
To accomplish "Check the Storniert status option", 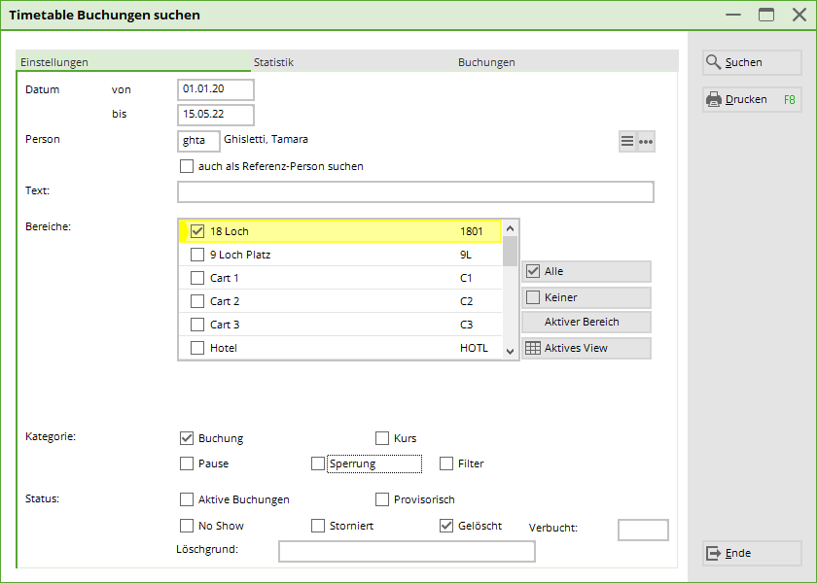I will click(x=318, y=526).
